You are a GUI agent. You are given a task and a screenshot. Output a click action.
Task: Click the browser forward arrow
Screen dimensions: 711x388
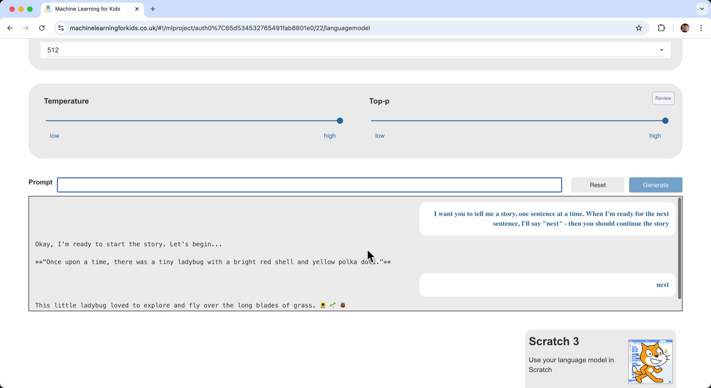click(26, 28)
